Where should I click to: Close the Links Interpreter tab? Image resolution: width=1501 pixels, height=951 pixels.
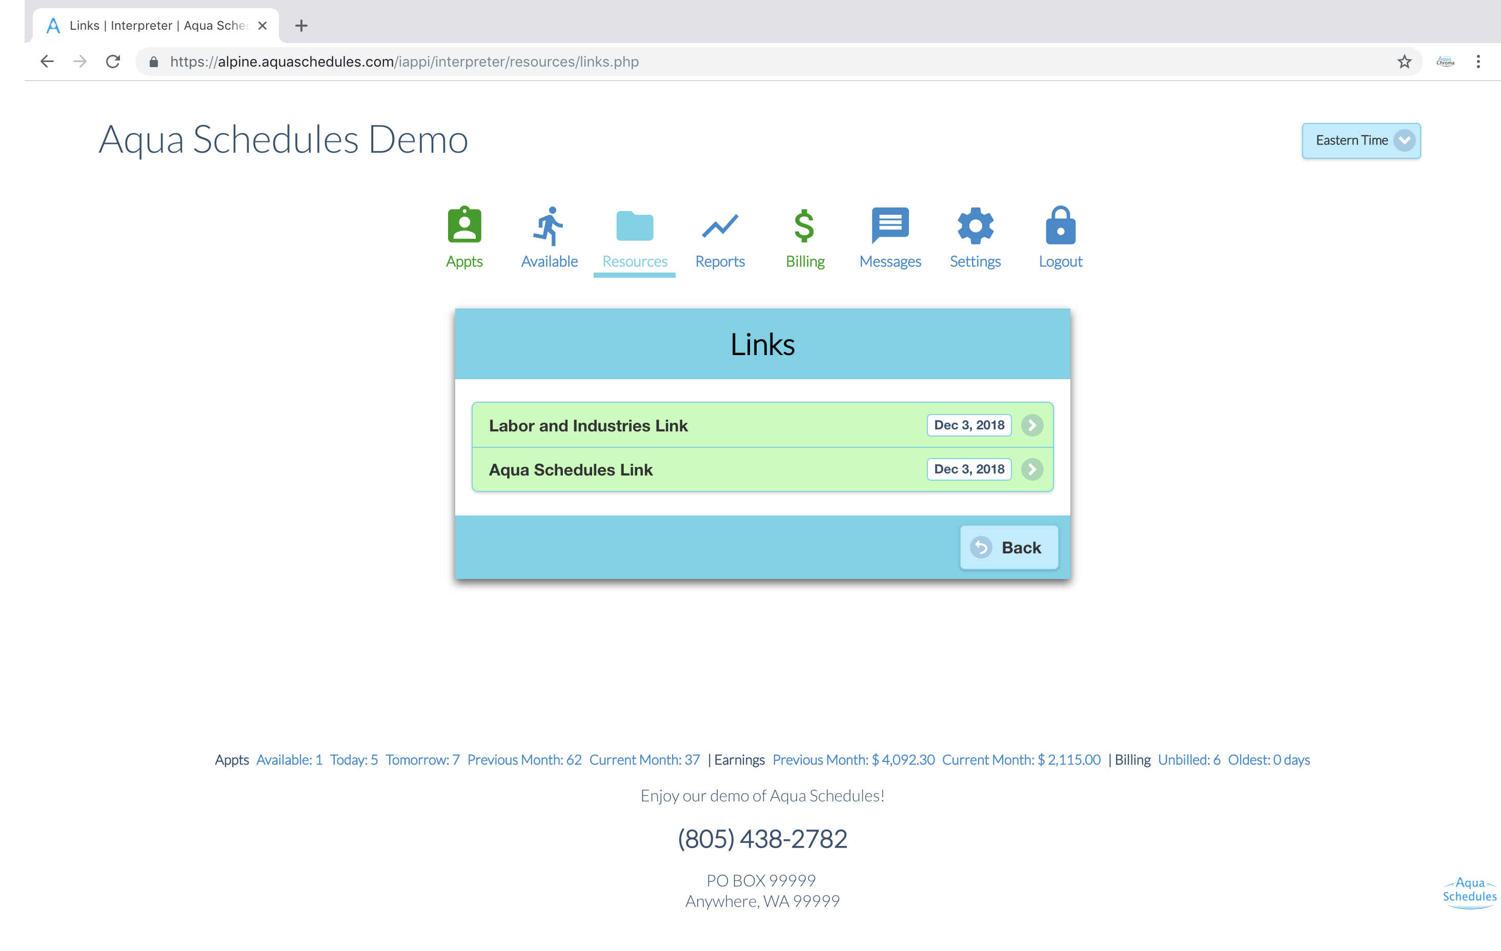point(262,26)
